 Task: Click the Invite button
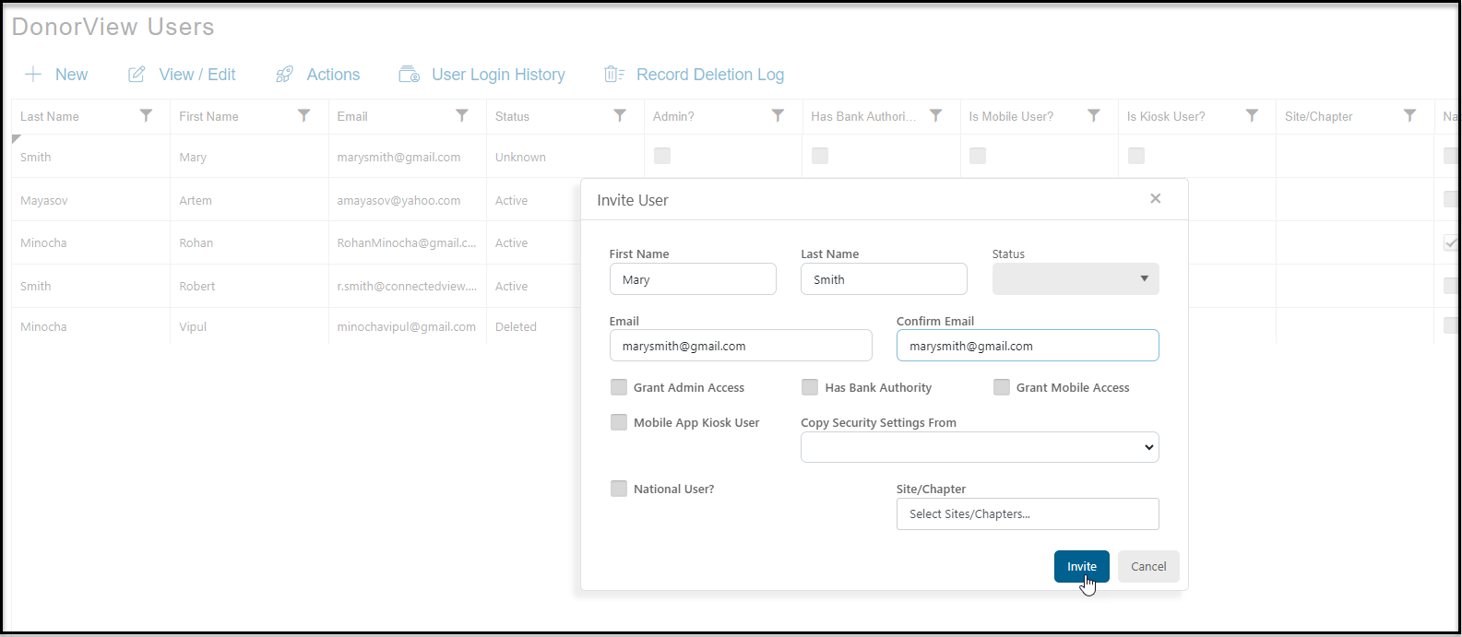(1082, 567)
